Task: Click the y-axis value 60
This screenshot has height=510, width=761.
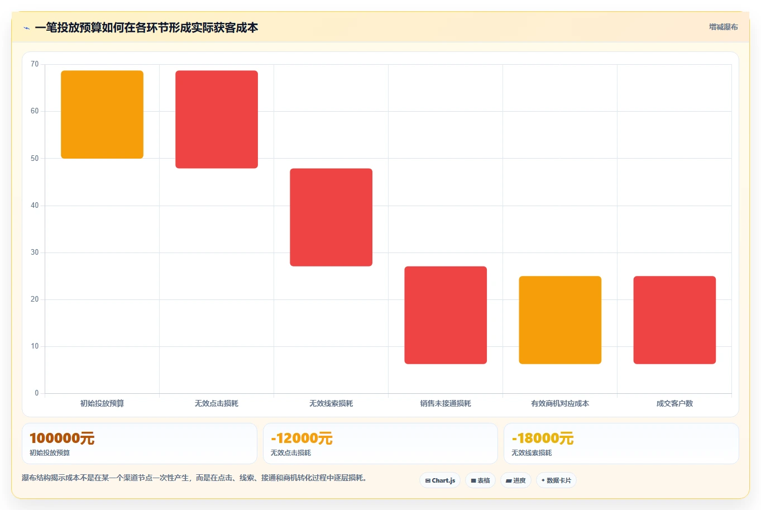Action: [35, 111]
